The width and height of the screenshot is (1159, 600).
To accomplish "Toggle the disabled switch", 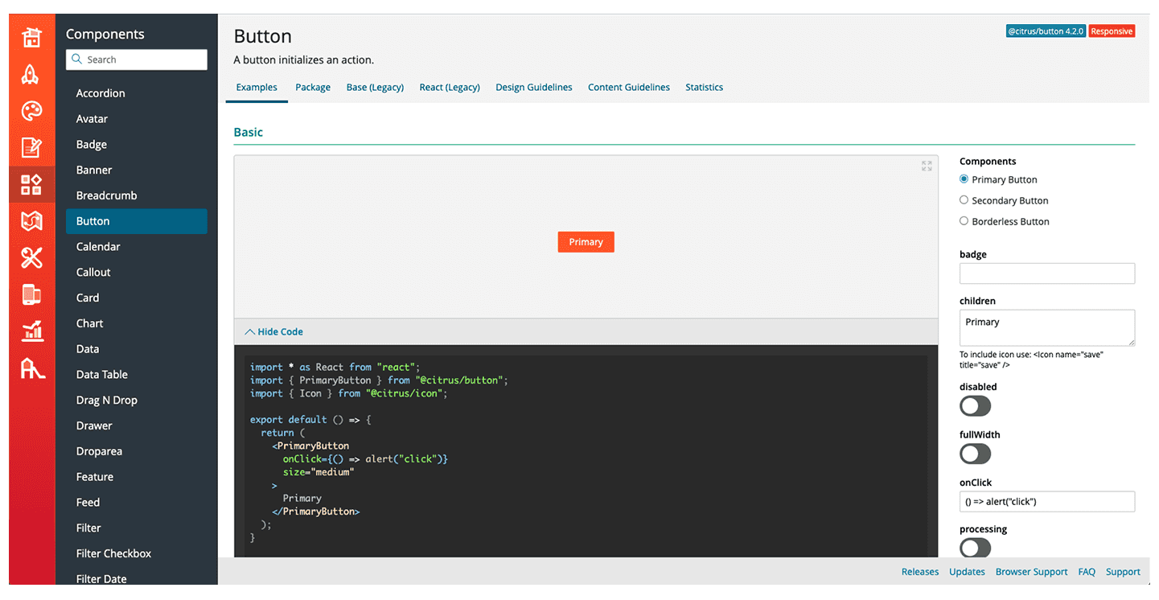I will click(x=975, y=406).
